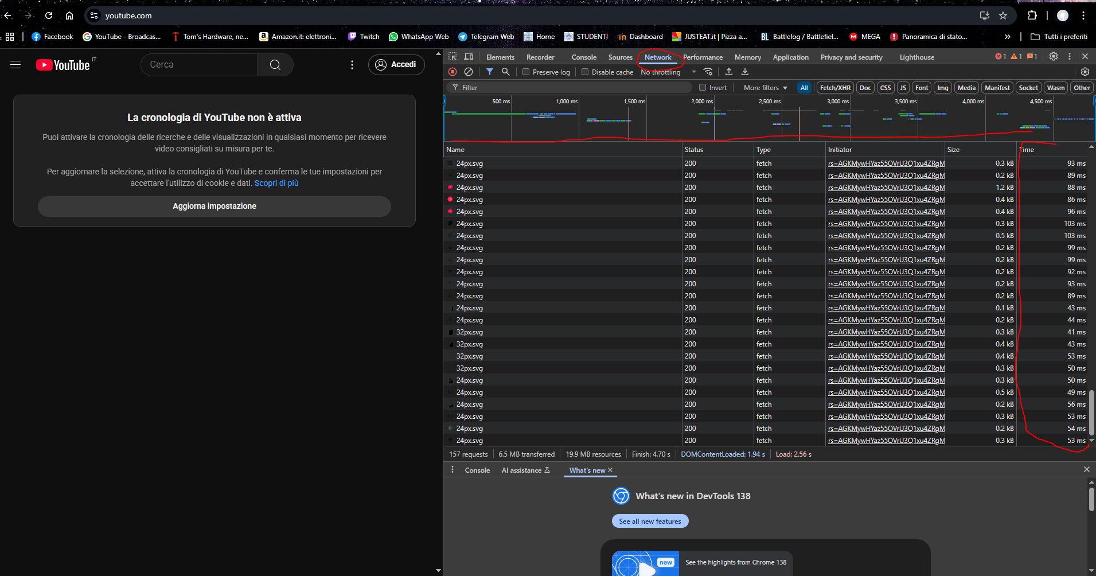The height and width of the screenshot is (576, 1096).
Task: Open the No throttling dropdown
Action: (x=668, y=72)
